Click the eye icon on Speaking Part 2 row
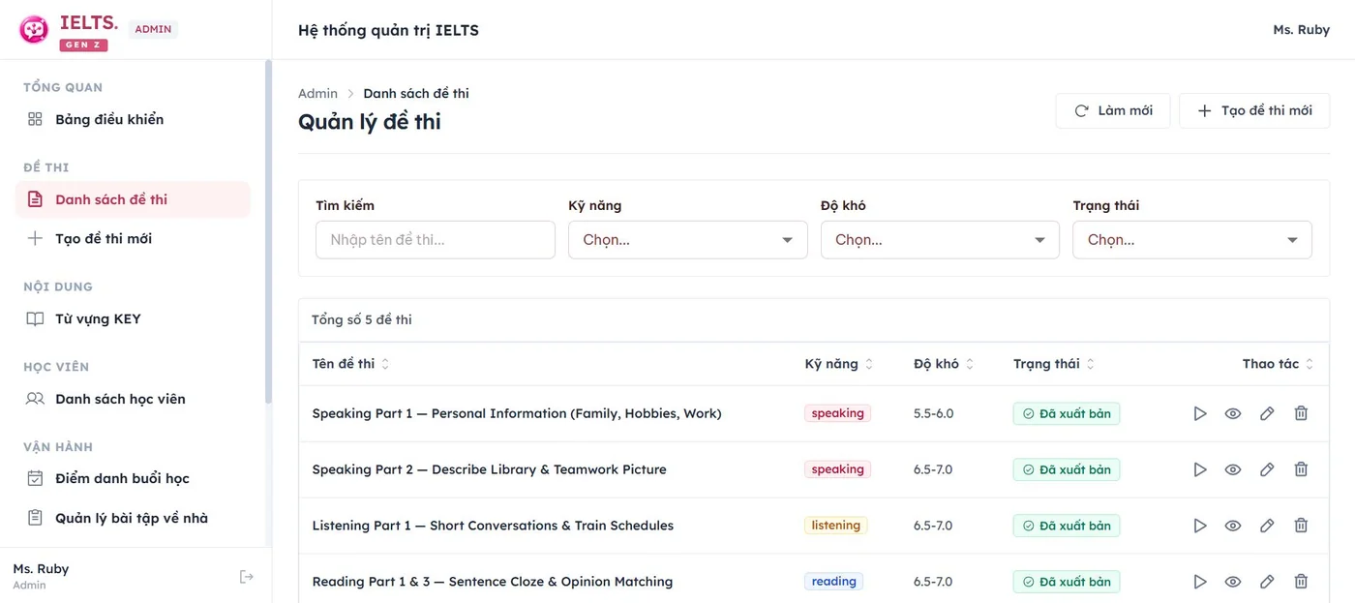 pos(1233,469)
